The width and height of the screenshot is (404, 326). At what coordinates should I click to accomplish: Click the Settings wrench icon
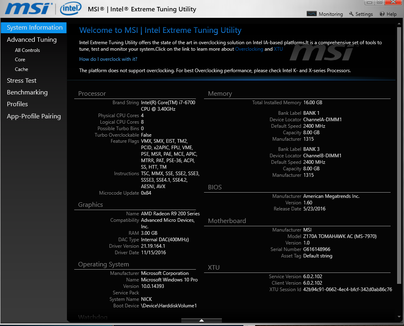351,14
